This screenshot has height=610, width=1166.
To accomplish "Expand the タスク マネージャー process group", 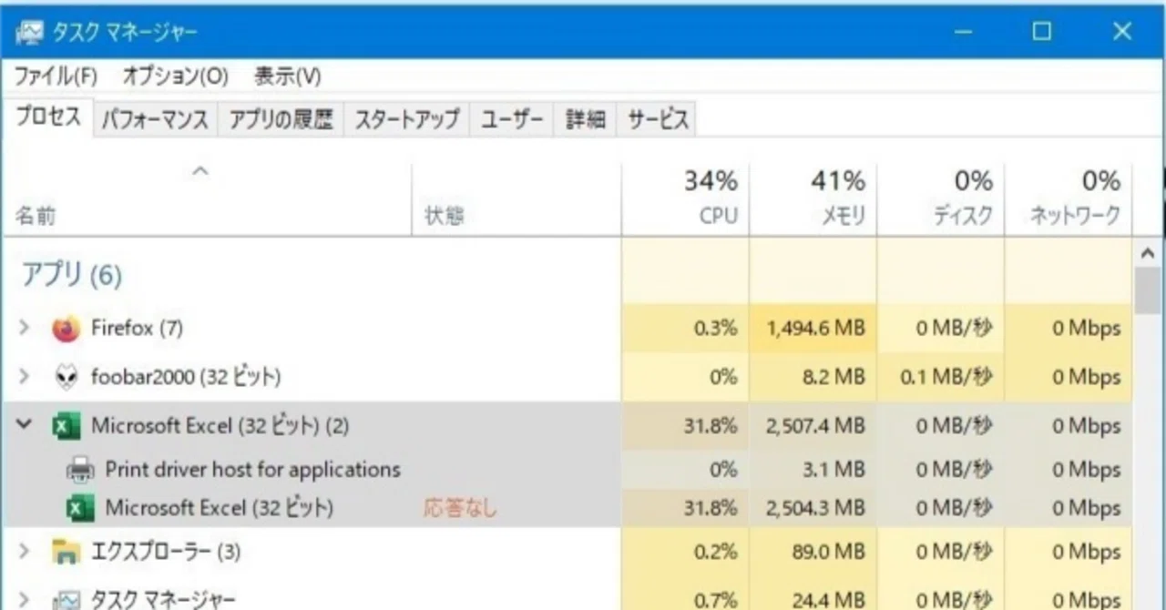I will pyautogui.click(x=25, y=599).
